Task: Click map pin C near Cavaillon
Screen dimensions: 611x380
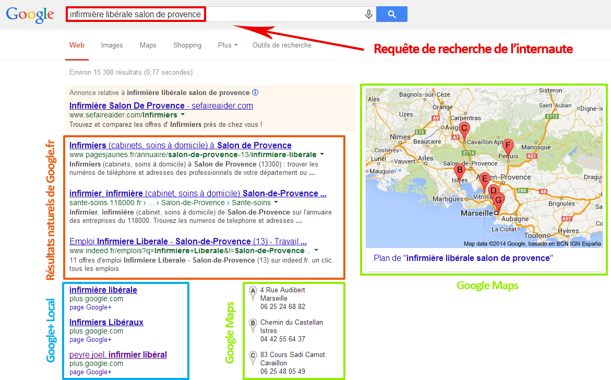Action: [464, 130]
